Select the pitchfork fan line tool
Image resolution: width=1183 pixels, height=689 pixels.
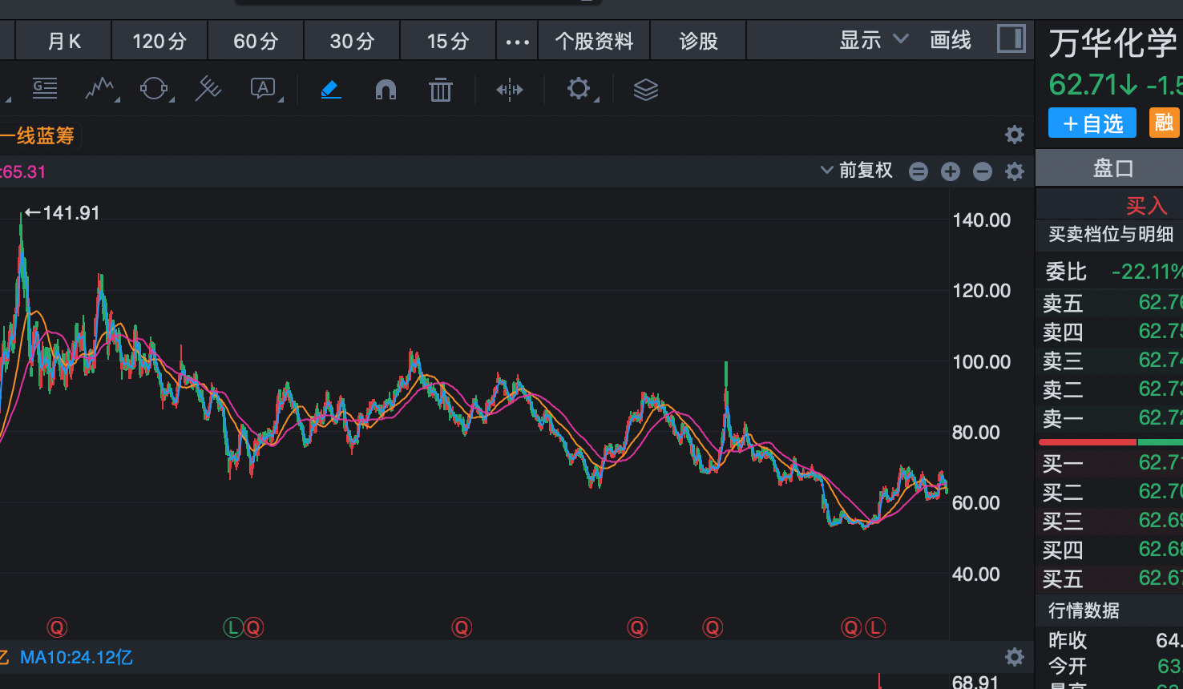(208, 89)
